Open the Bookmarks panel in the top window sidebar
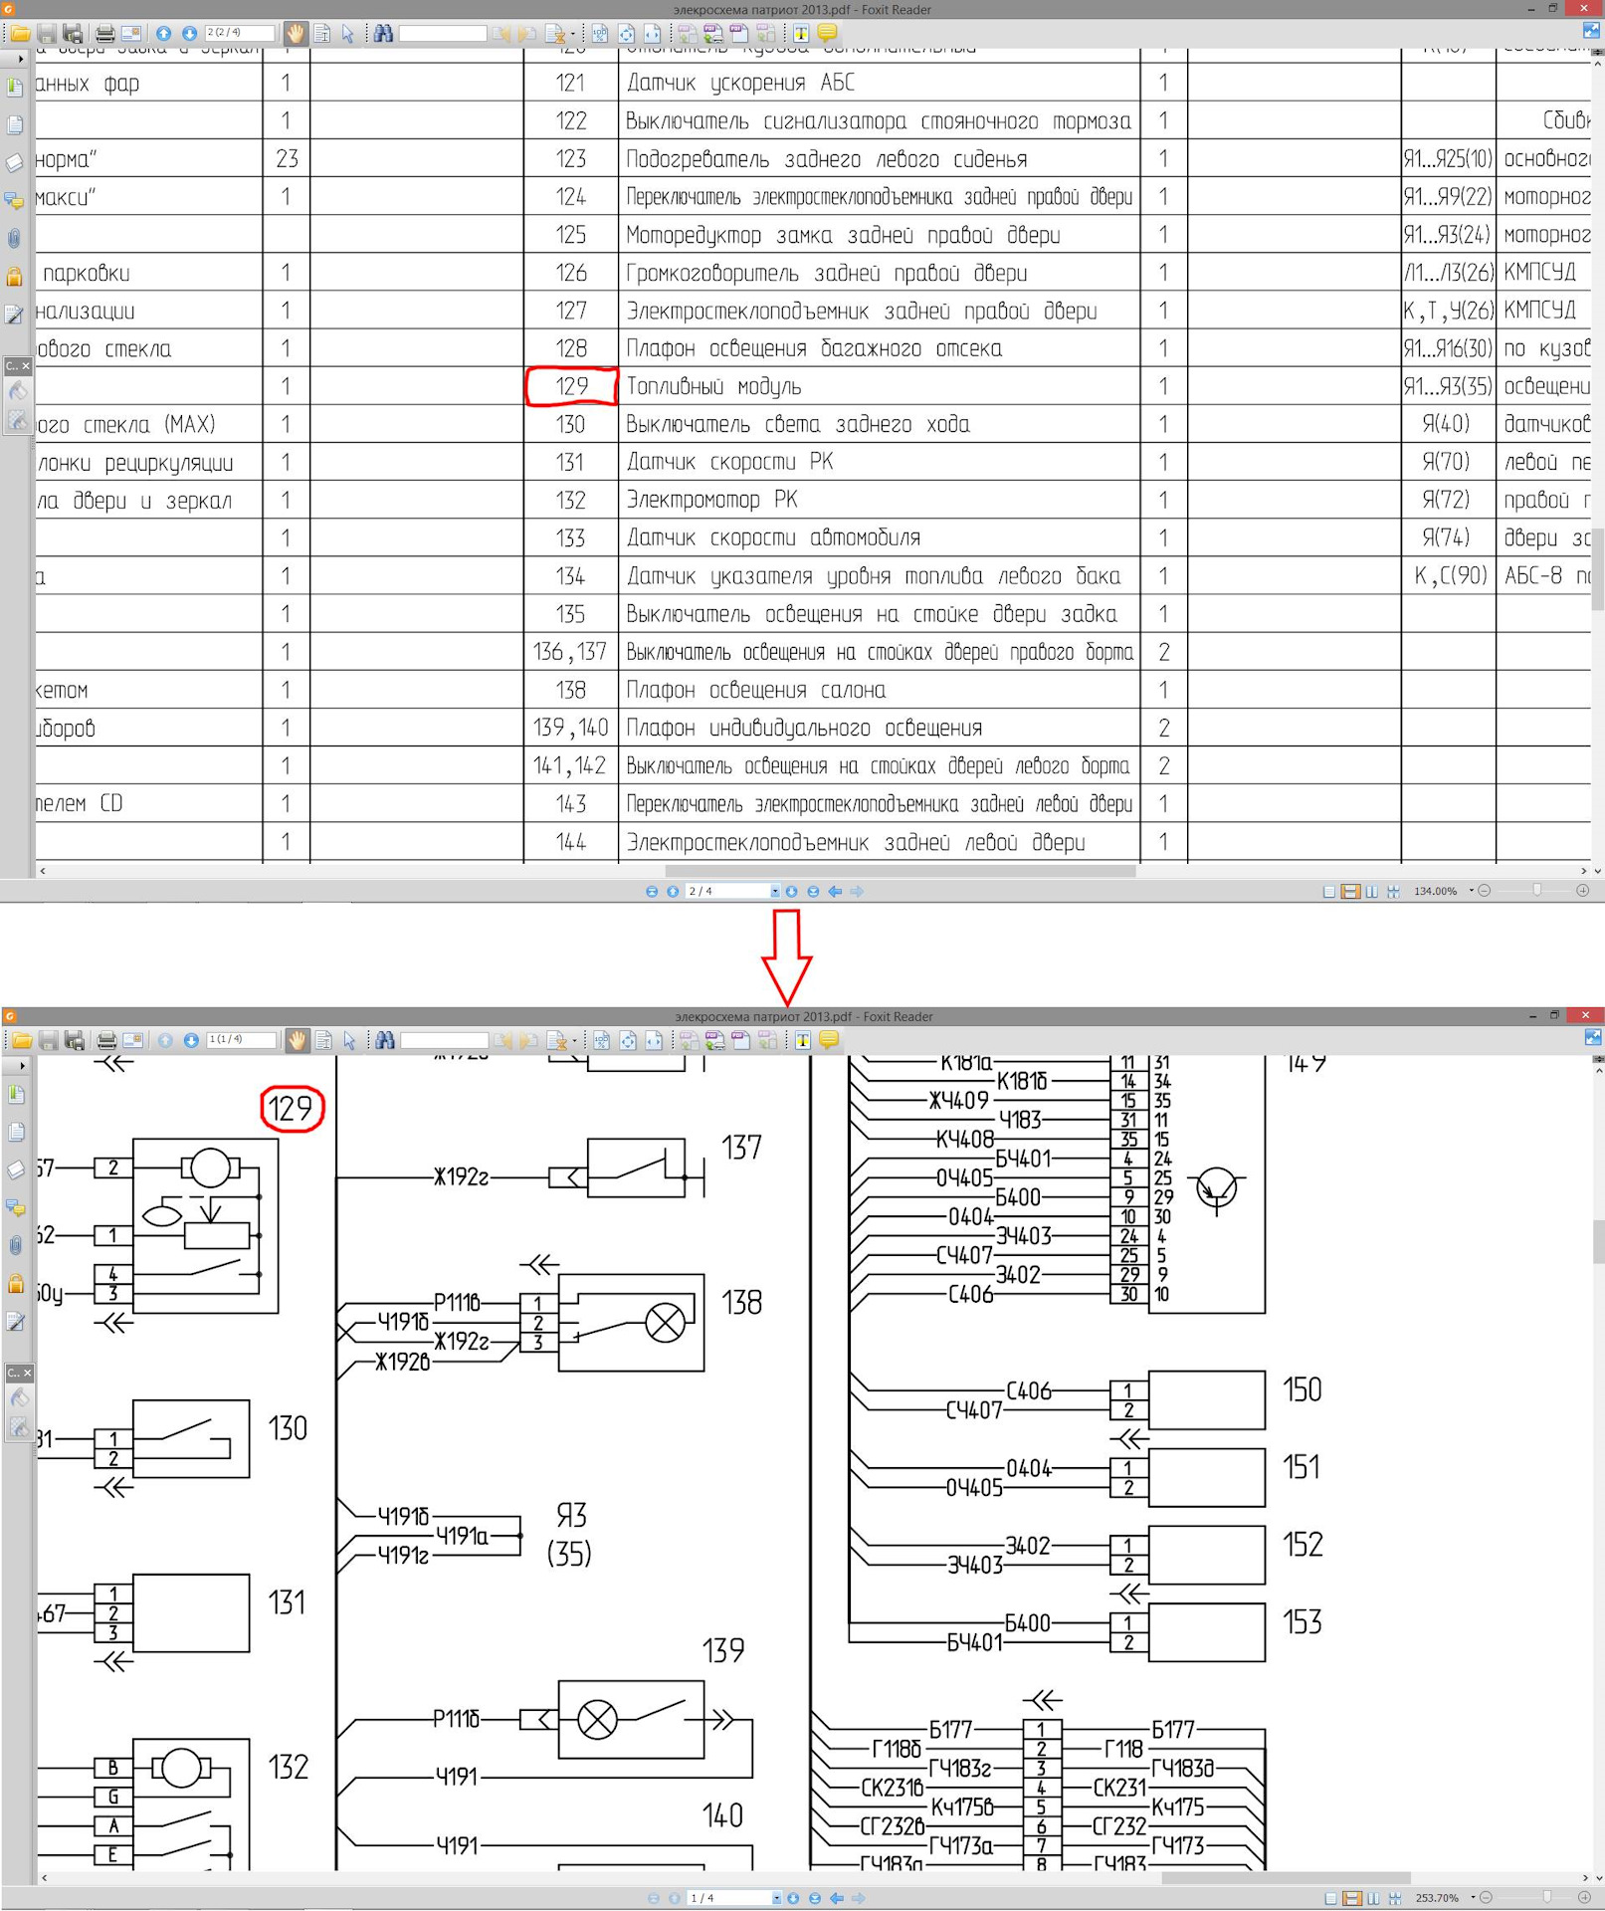Image resolution: width=1605 pixels, height=1911 pixels. [15, 88]
